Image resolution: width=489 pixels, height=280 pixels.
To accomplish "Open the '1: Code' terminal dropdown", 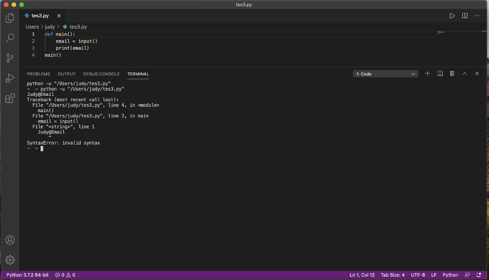I will pyautogui.click(x=385, y=73).
